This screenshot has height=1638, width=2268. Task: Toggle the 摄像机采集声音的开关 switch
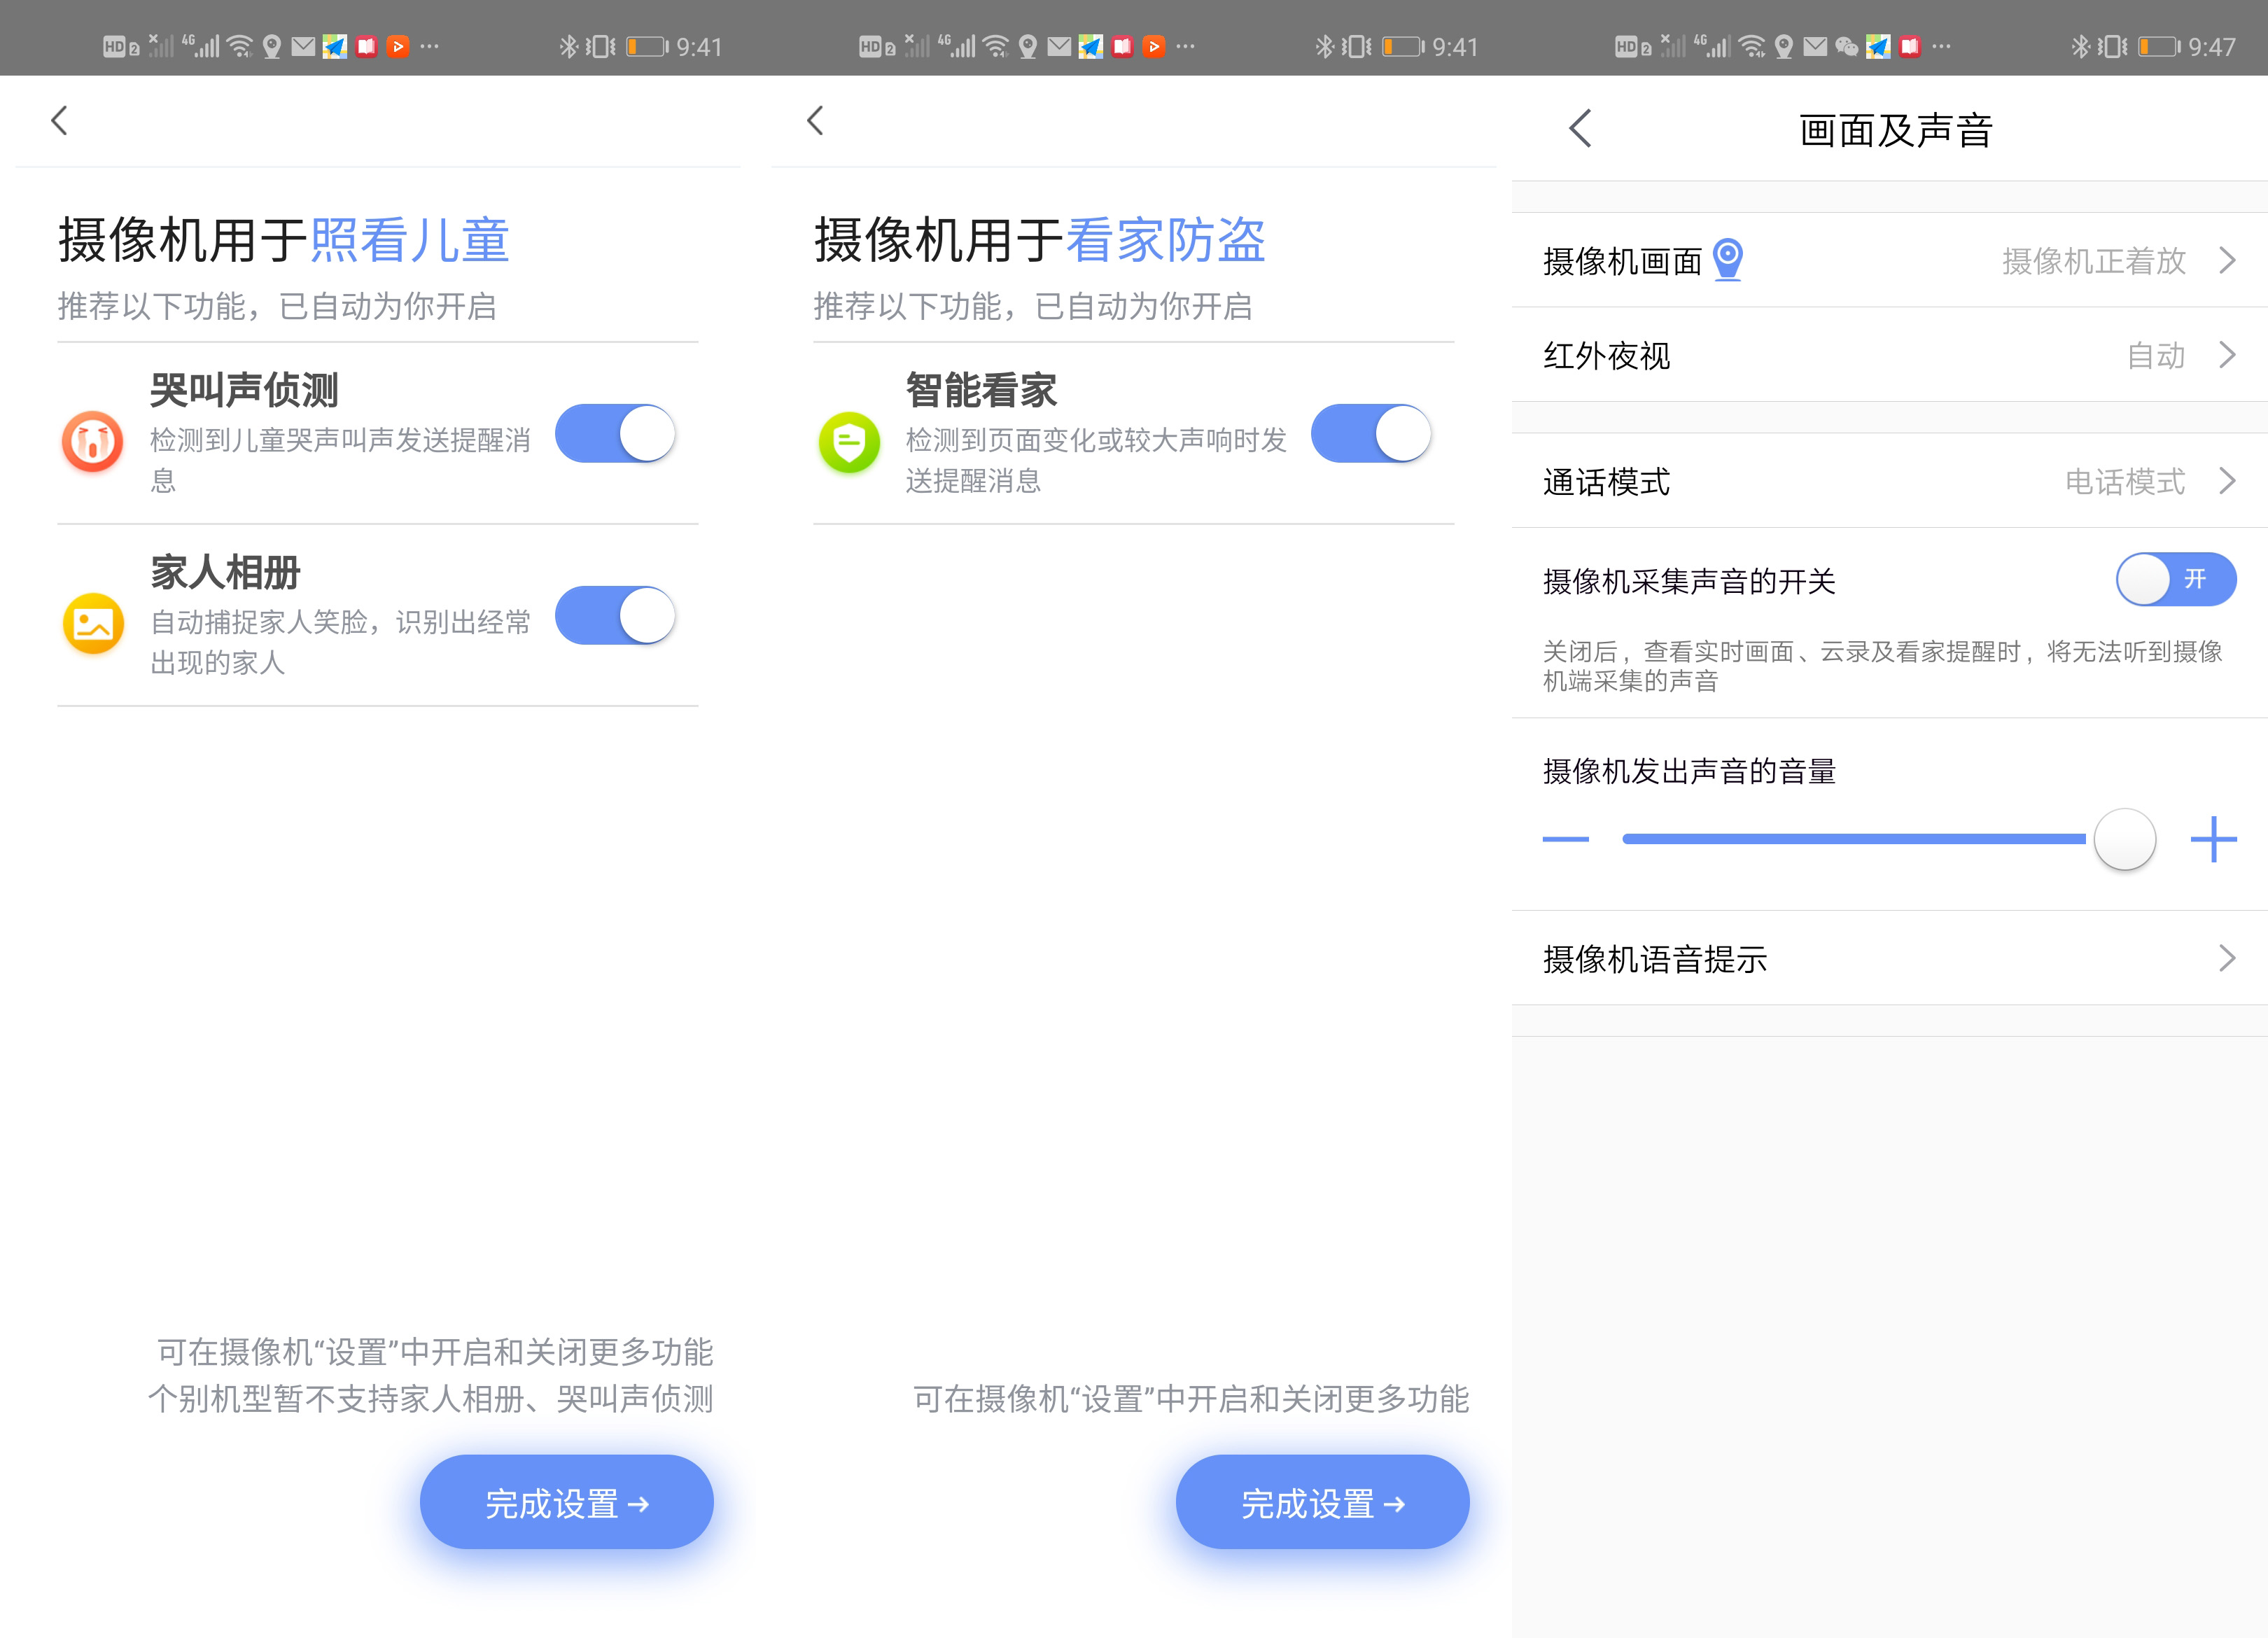tap(2176, 579)
